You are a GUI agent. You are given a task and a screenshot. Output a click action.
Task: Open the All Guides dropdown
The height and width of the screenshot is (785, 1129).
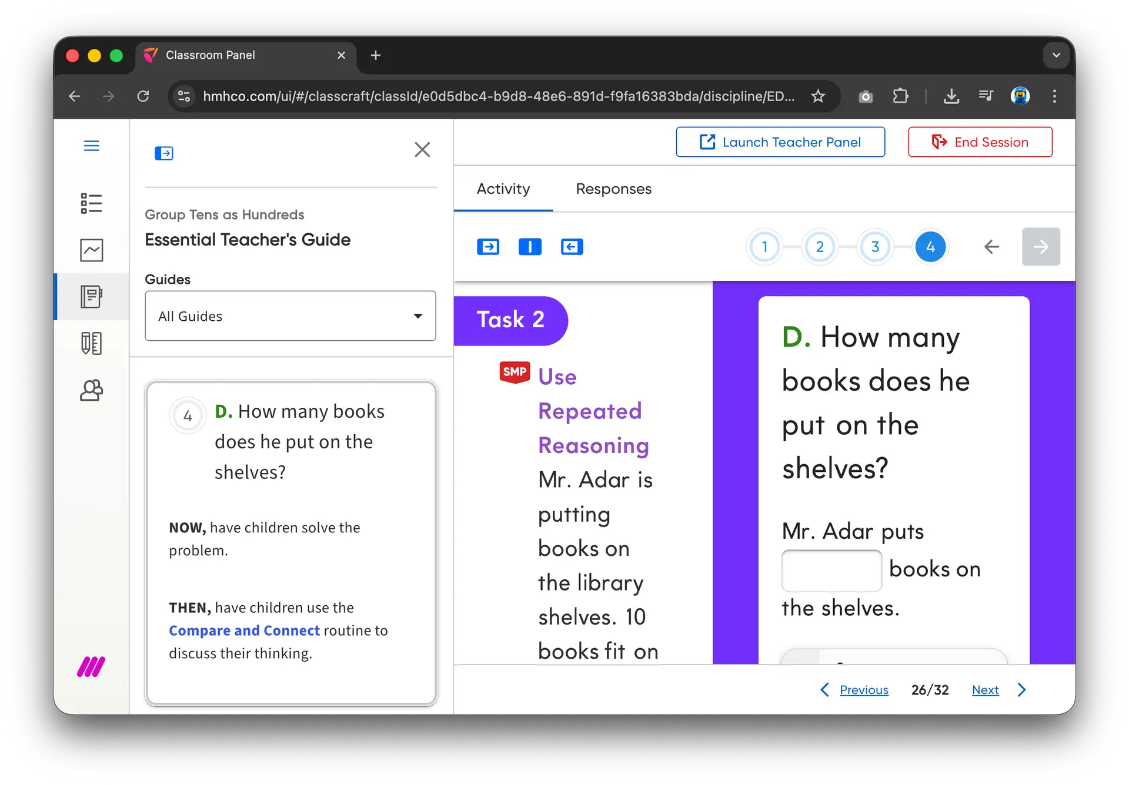pyautogui.click(x=290, y=316)
